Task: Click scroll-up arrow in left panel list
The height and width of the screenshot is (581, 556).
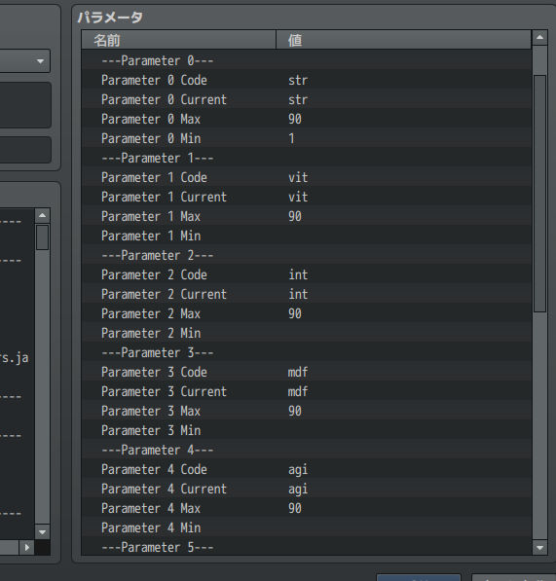Action: 42,215
